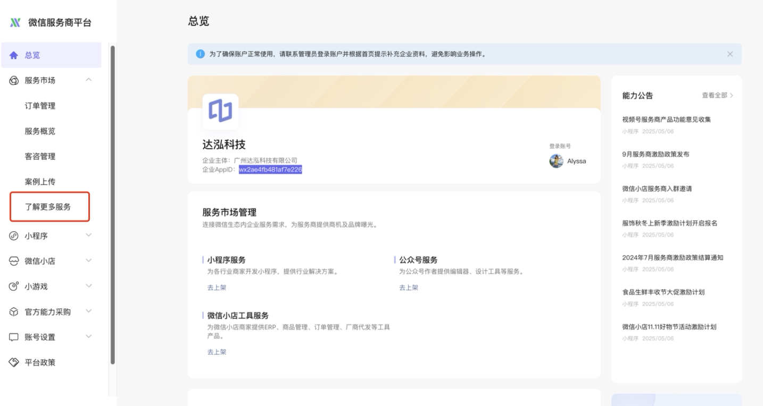The width and height of the screenshot is (763, 406).
Task: Open 服务概览 submenu item
Action: click(40, 131)
